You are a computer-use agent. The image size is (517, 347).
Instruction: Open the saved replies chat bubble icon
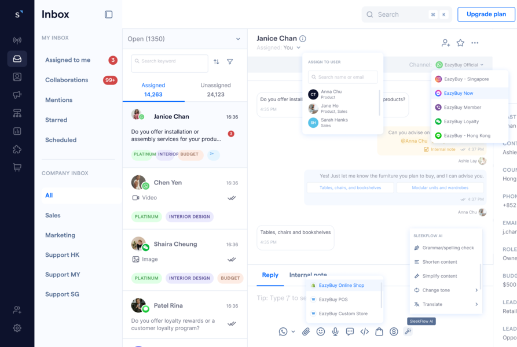pyautogui.click(x=350, y=331)
